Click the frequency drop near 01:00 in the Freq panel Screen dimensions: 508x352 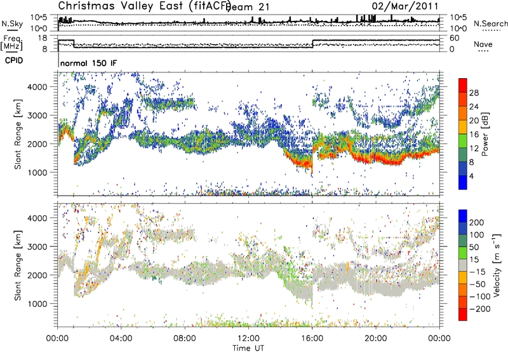[x=74, y=44]
